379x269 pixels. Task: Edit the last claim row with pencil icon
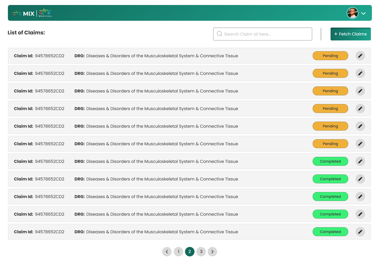coord(360,232)
